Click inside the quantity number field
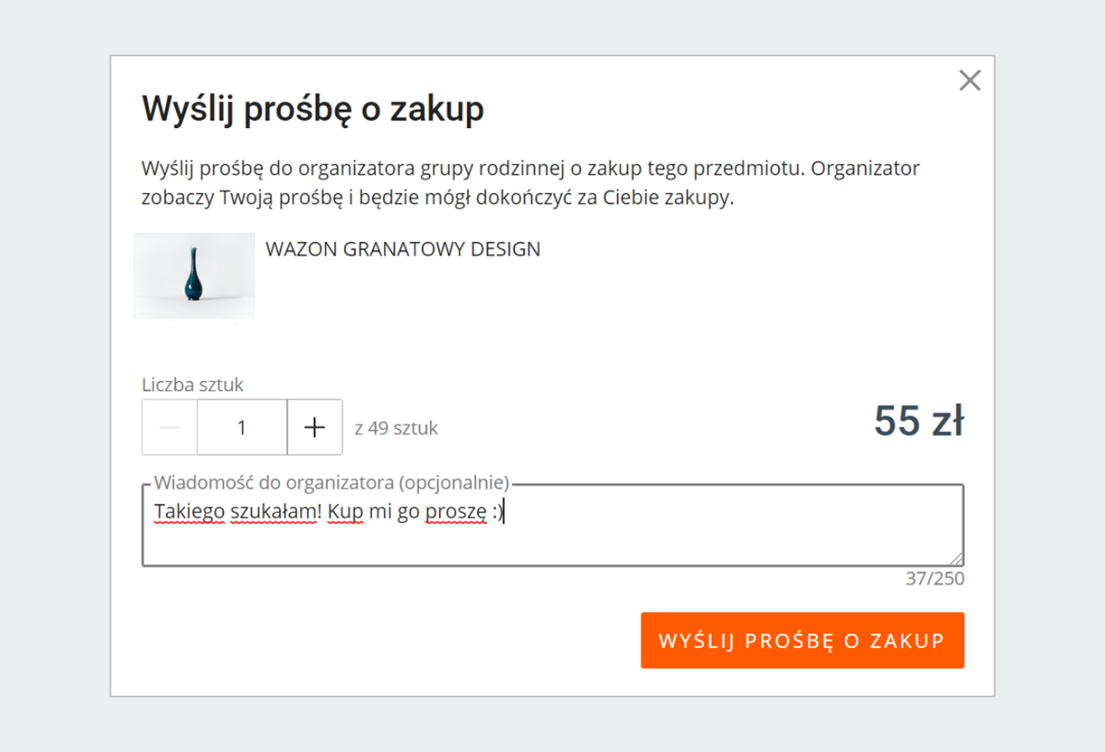Image resolution: width=1105 pixels, height=752 pixels. click(241, 427)
